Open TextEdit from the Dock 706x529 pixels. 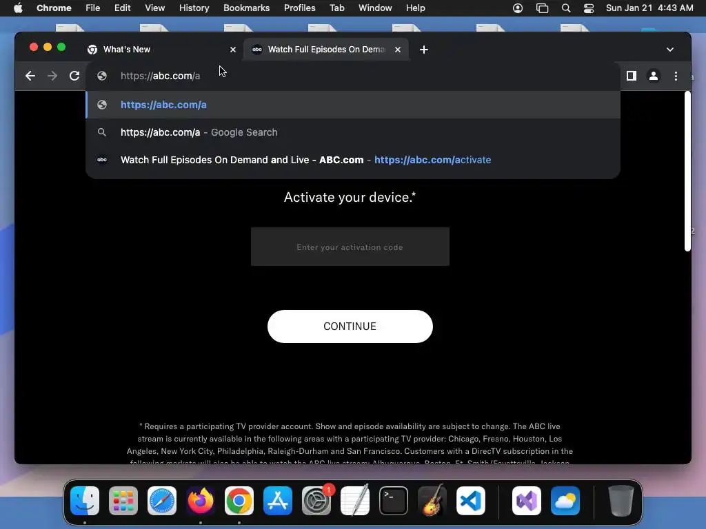pyautogui.click(x=355, y=501)
